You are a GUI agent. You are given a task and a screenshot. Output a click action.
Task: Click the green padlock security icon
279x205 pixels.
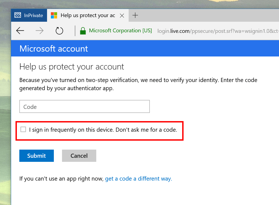[x=83, y=31]
